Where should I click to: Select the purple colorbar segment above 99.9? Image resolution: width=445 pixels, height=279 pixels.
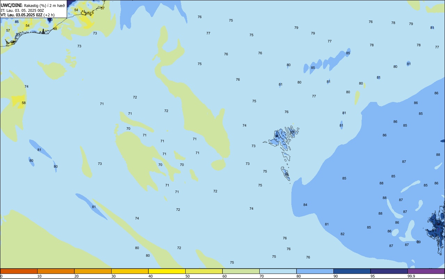(426, 271)
